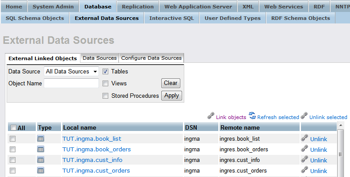Open the Data Source dropdown
The width and height of the screenshot is (350, 177).
click(72, 71)
